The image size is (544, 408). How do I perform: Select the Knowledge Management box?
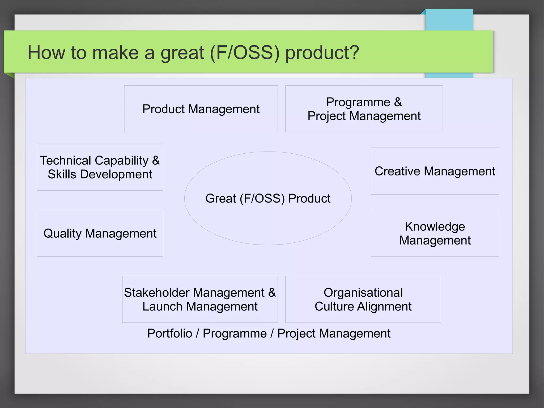(x=435, y=233)
